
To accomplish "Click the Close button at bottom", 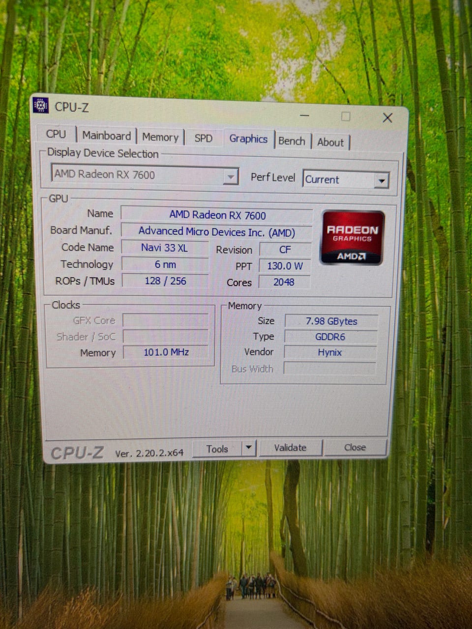I will (x=355, y=447).
